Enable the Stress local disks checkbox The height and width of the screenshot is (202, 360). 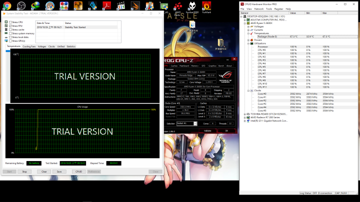[10, 37]
